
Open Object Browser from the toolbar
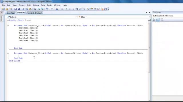95,9
